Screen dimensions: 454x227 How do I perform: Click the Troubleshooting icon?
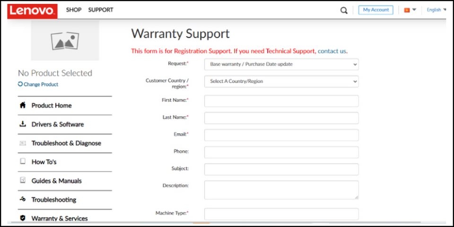coord(23,199)
